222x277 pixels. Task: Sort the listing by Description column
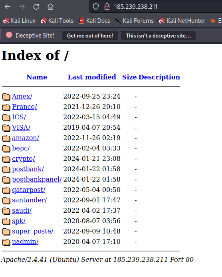159,77
